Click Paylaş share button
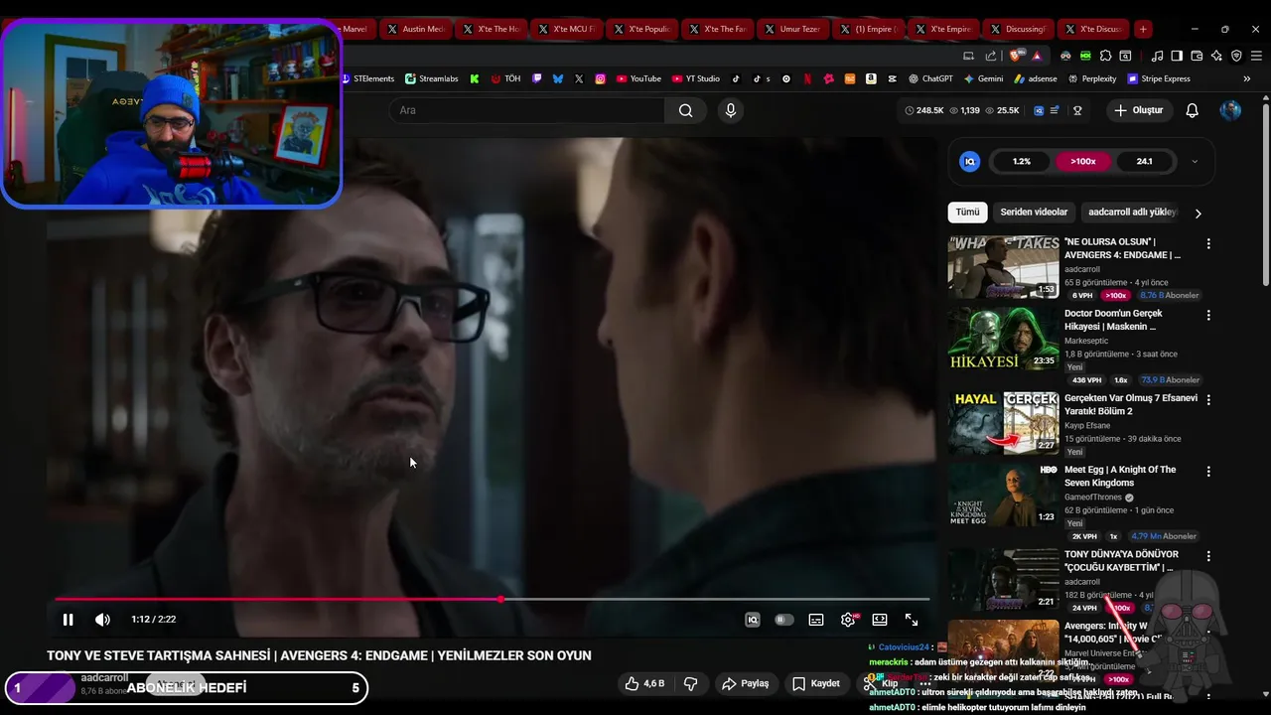 click(745, 683)
